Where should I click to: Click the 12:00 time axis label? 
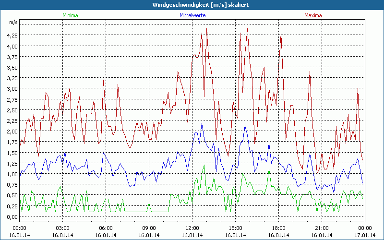[192, 228]
